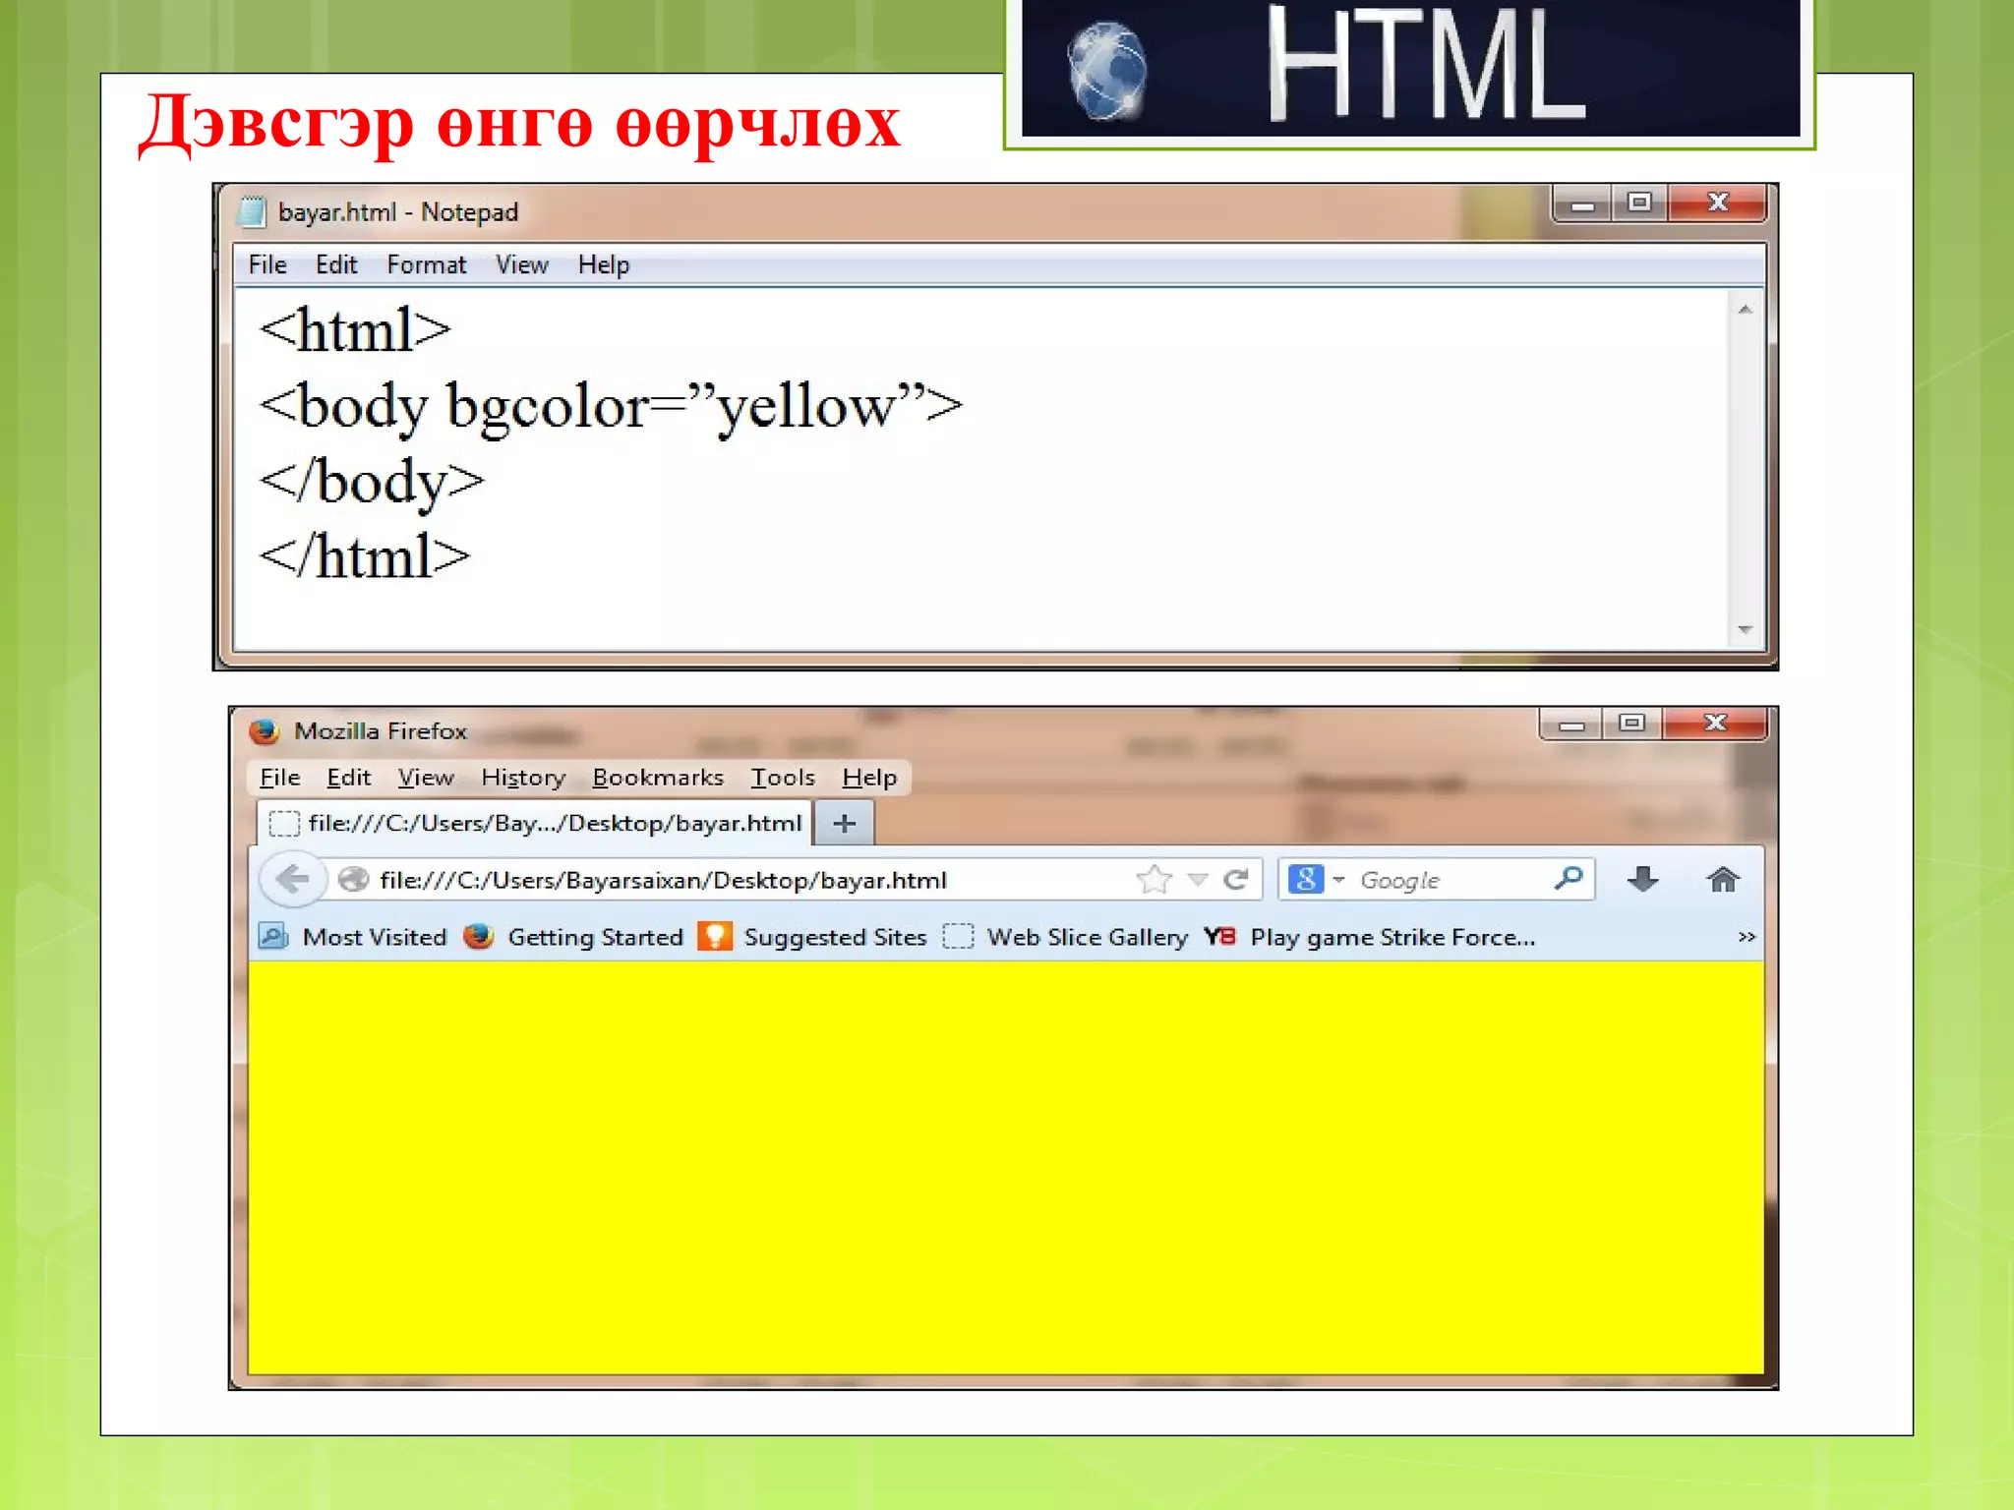Open the Firefox Edit menu
The width and height of the screenshot is (2014, 1510).
(348, 778)
